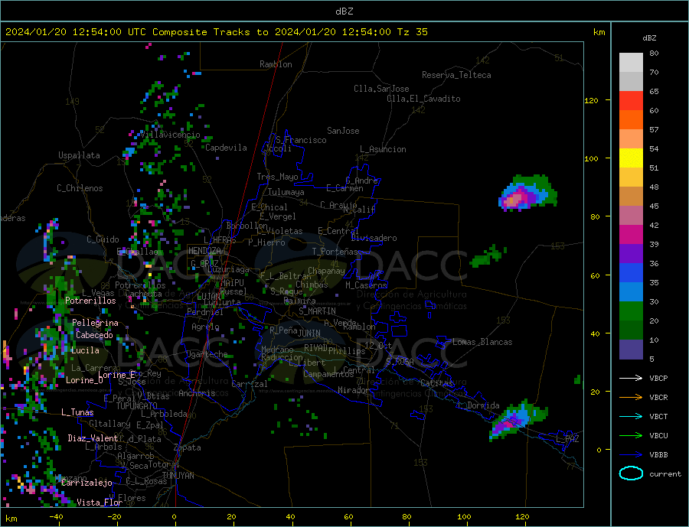Click the orange VBCR arrow in legend
Screen dimensions: 689x527
click(x=631, y=398)
